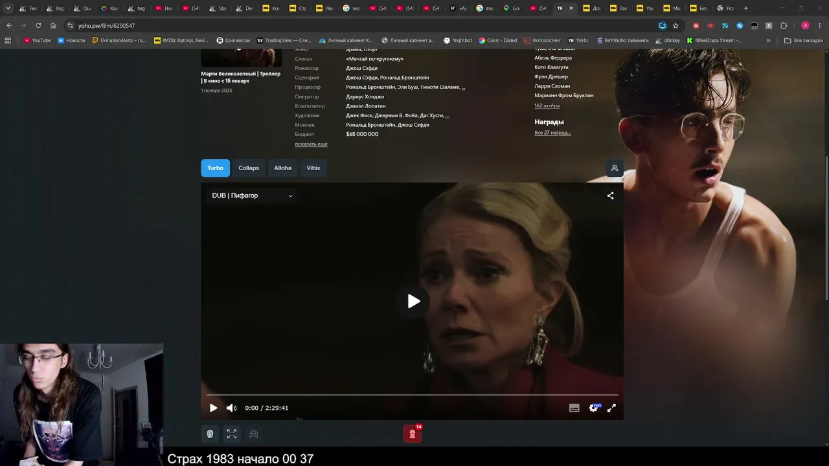Switch to the Collaps player tab
Viewport: 829px width, 466px height.
(249, 168)
